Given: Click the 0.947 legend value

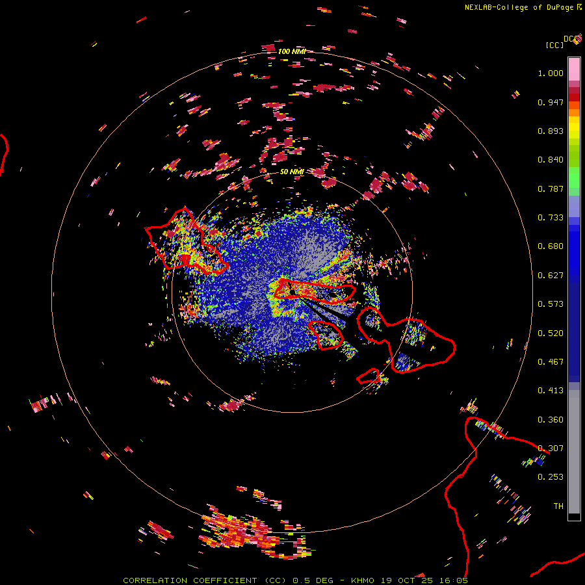Looking at the screenshot, I should (551, 102).
